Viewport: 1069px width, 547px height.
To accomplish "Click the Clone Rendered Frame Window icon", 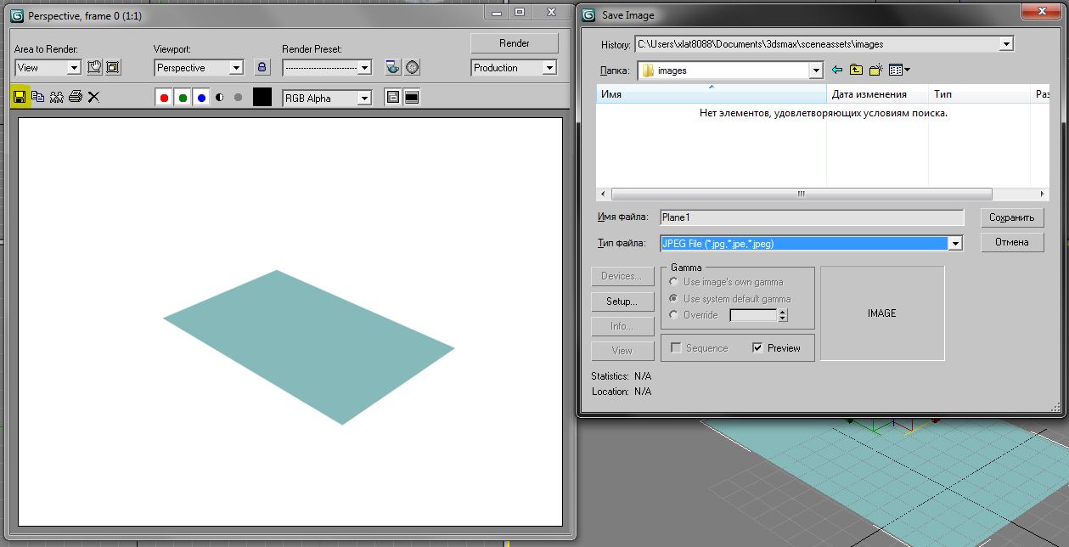I will pos(56,98).
